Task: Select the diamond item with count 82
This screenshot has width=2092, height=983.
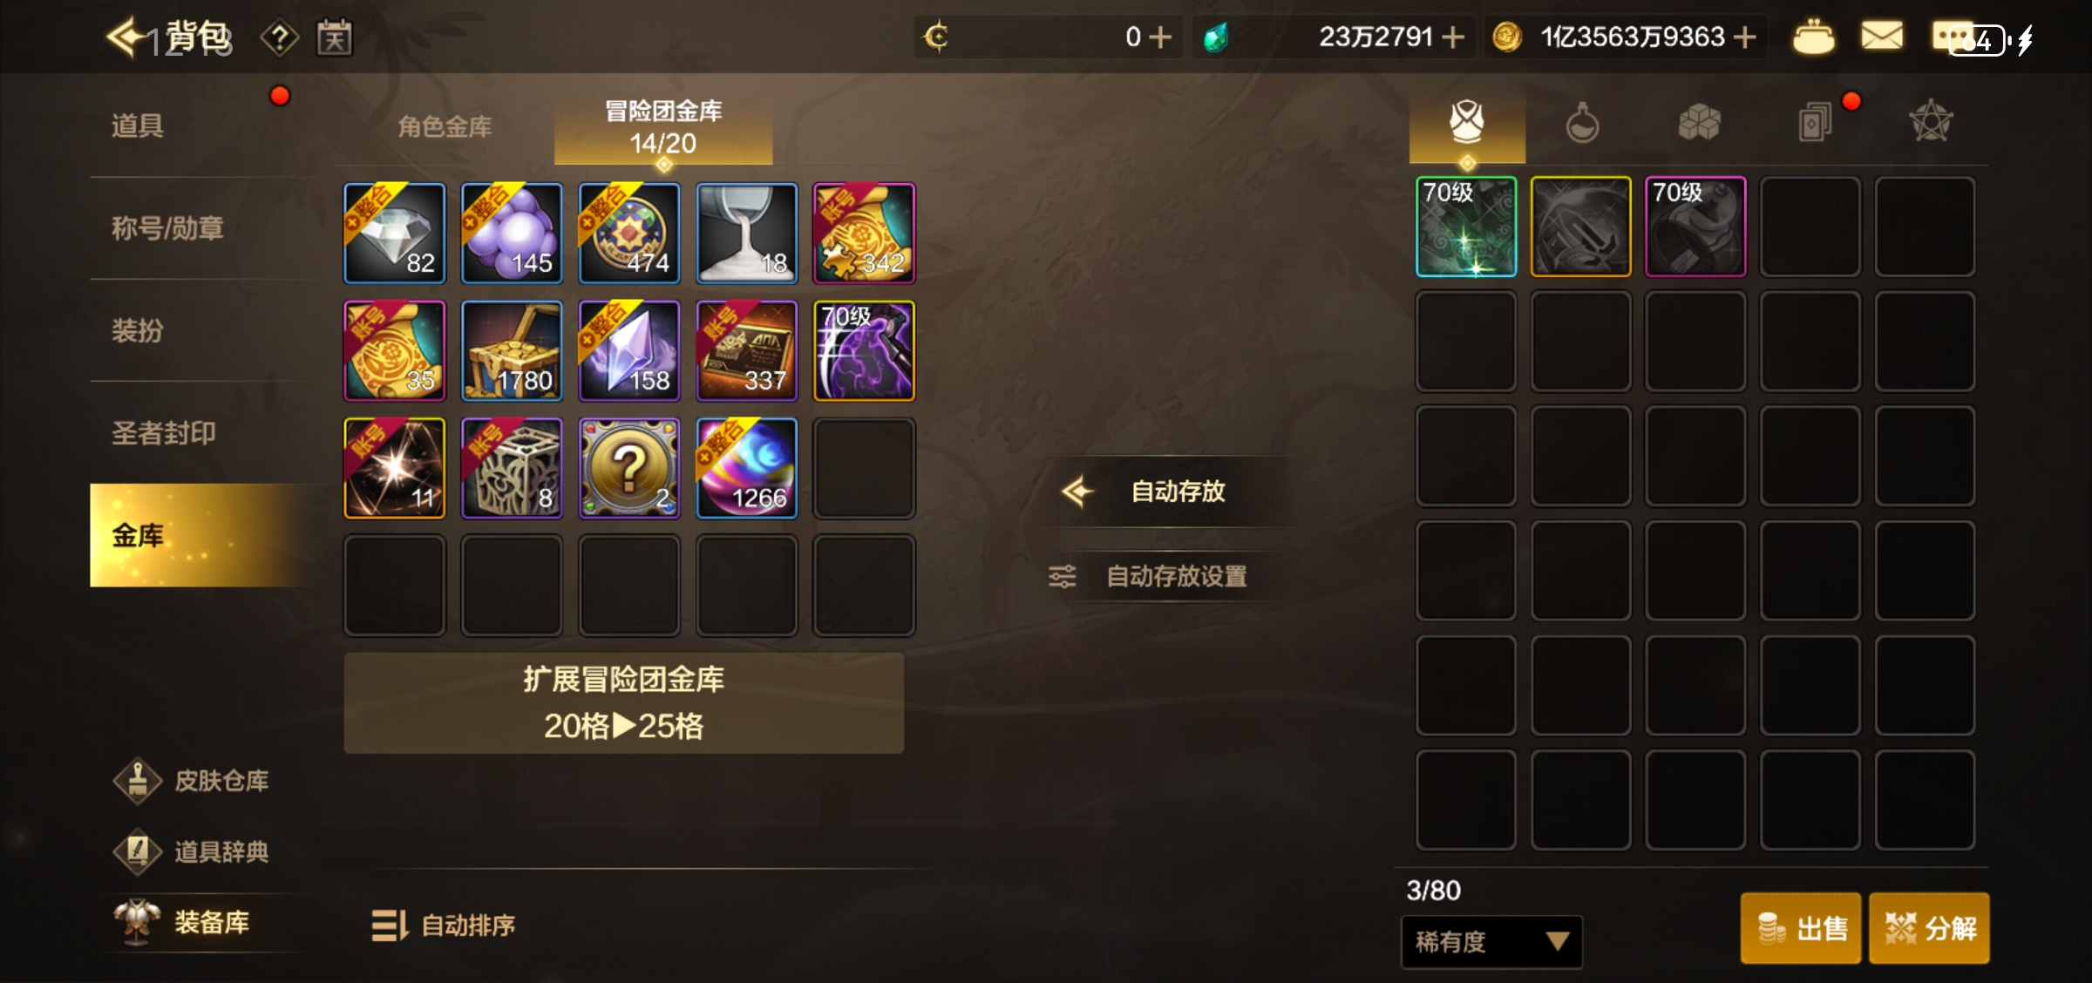Action: [x=395, y=233]
